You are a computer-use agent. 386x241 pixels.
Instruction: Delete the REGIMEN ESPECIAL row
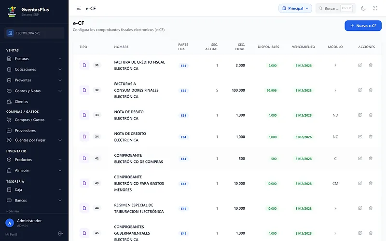(x=371, y=208)
